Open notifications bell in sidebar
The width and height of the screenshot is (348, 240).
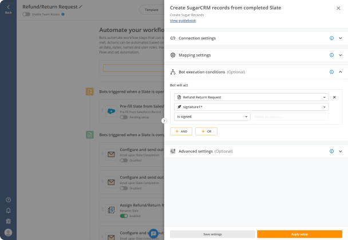[8, 210]
